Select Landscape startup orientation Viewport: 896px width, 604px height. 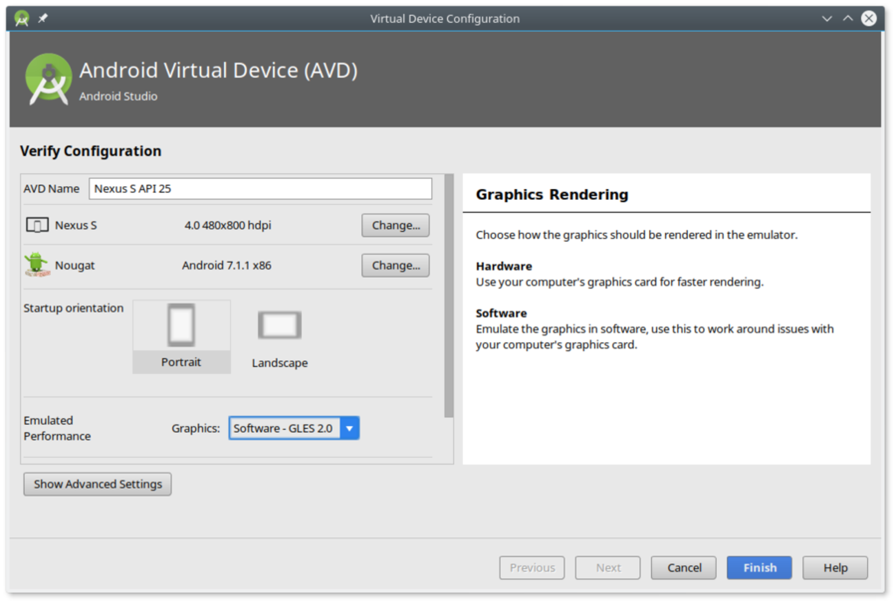click(x=280, y=337)
